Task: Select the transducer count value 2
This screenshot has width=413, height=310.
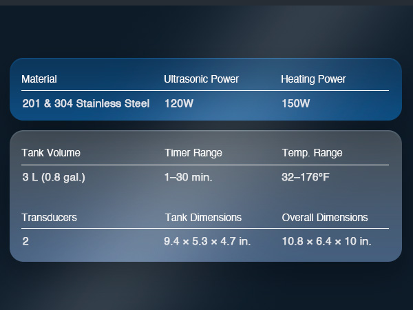Action: tap(25, 242)
